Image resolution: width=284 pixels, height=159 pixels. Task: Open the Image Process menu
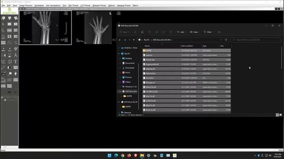pos(26,6)
